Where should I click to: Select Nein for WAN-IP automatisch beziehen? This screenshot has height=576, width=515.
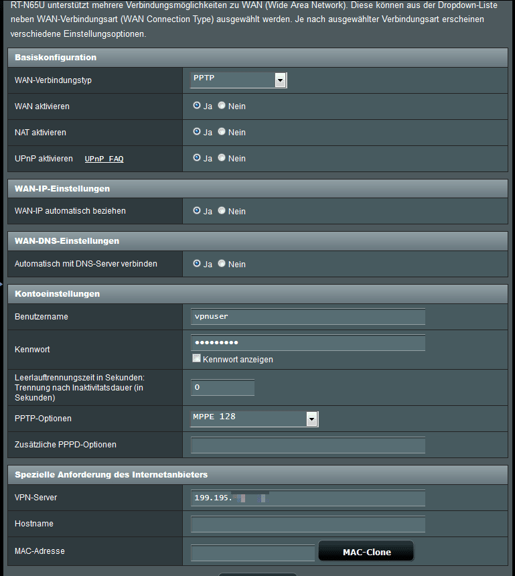(222, 210)
